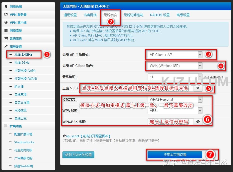233x172 pixels.
Task: Click the wrench icon for 高级设置
Action: (6, 46)
